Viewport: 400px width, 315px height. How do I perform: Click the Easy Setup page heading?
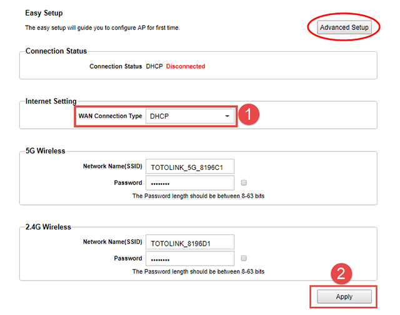coord(44,13)
